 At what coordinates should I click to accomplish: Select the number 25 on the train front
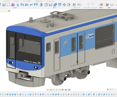[39, 63]
